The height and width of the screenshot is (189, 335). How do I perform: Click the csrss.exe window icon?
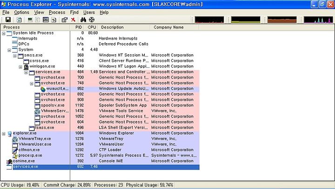(26, 61)
